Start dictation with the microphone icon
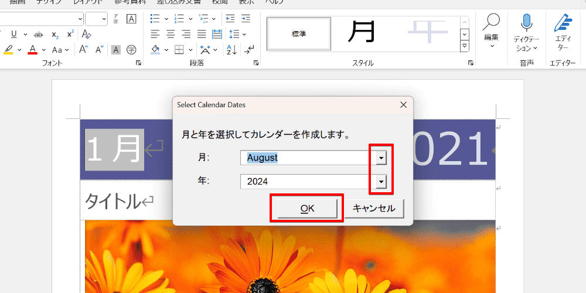 526,23
